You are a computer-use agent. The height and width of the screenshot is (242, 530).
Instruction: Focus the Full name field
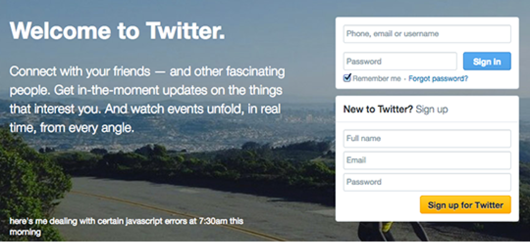point(427,138)
